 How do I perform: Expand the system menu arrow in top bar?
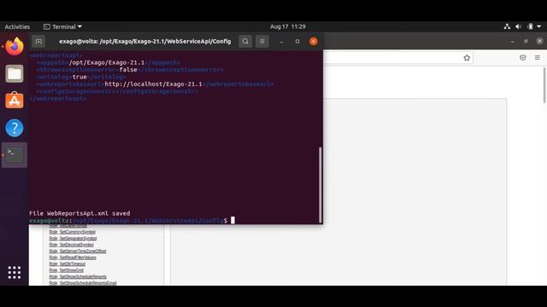click(x=539, y=26)
